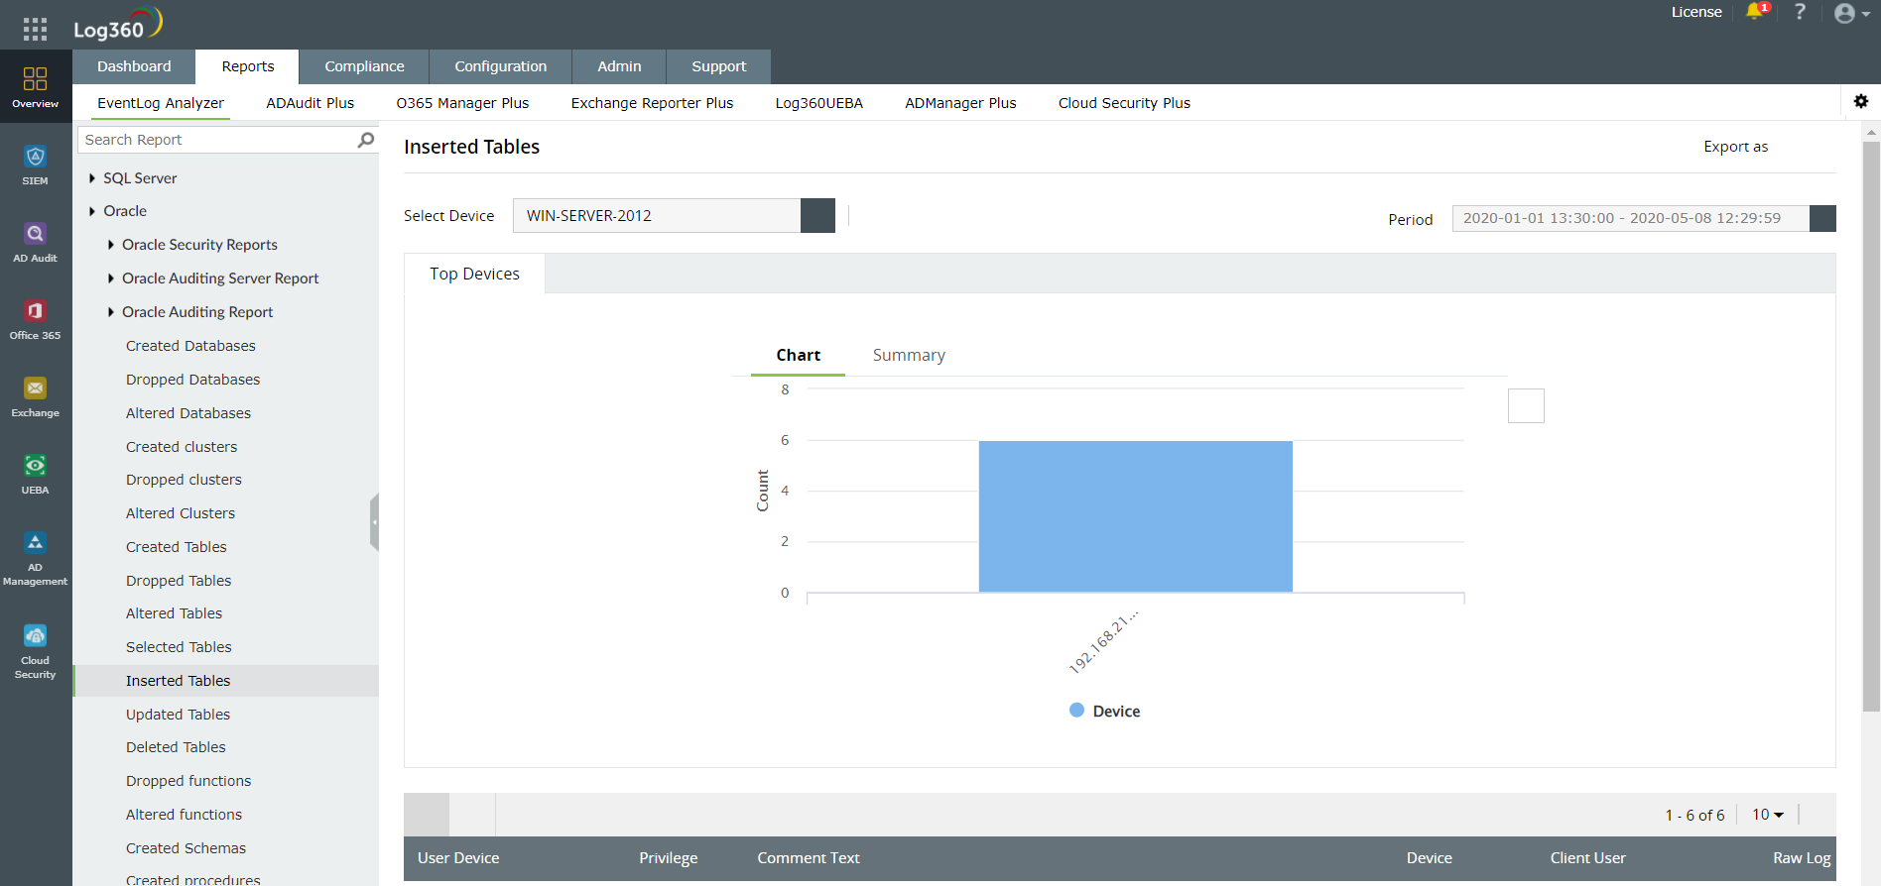Expand the SQL Server tree node
Screen dimensions: 1881x886
coord(92,178)
